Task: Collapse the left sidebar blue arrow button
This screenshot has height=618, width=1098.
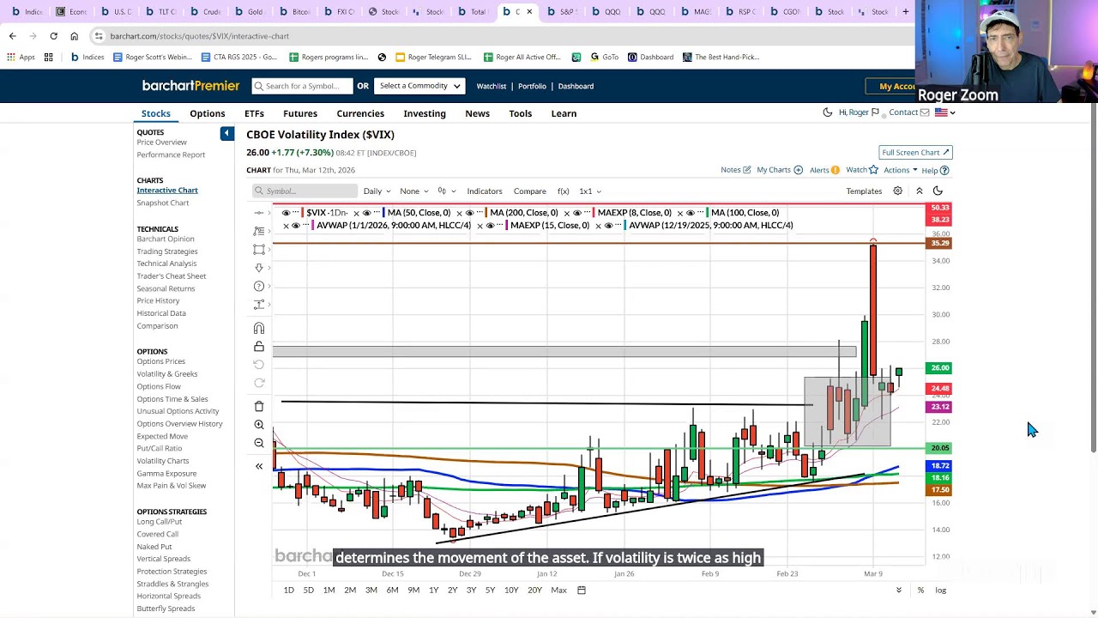Action: pos(226,133)
